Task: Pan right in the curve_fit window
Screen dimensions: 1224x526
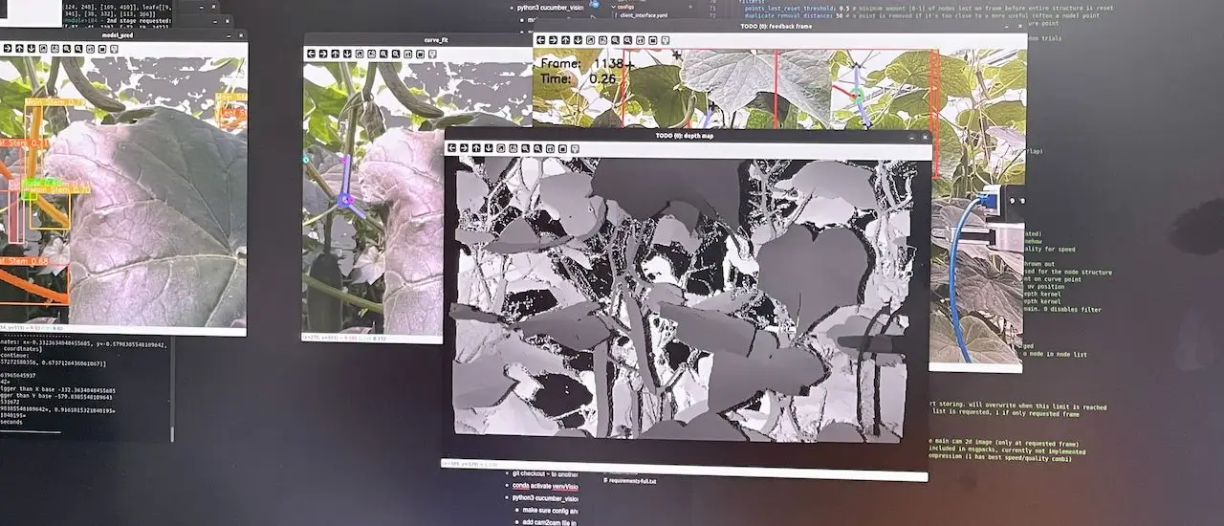Action: 323,54
